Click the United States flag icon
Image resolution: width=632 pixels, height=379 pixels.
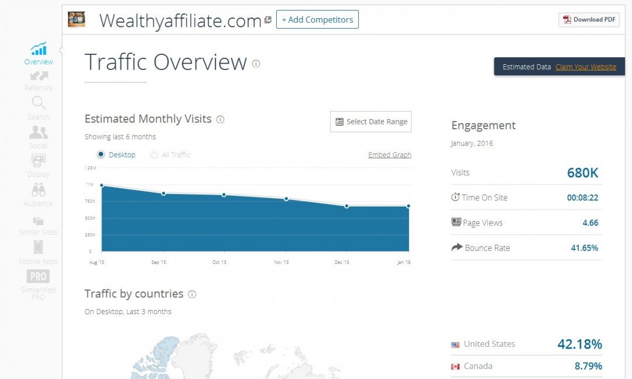(x=455, y=345)
